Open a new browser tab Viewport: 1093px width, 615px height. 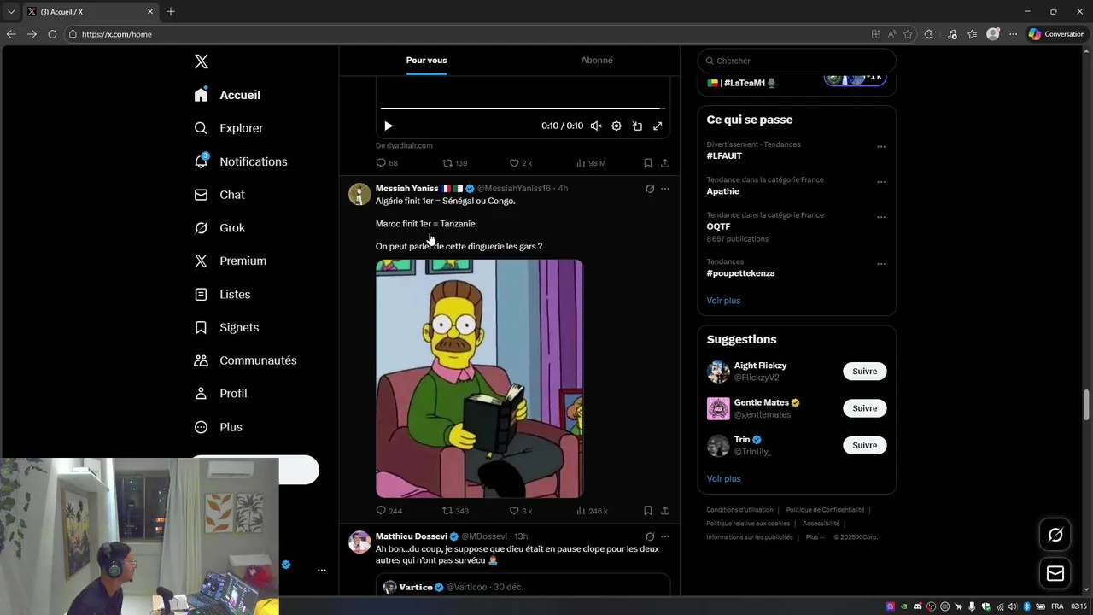click(x=171, y=11)
